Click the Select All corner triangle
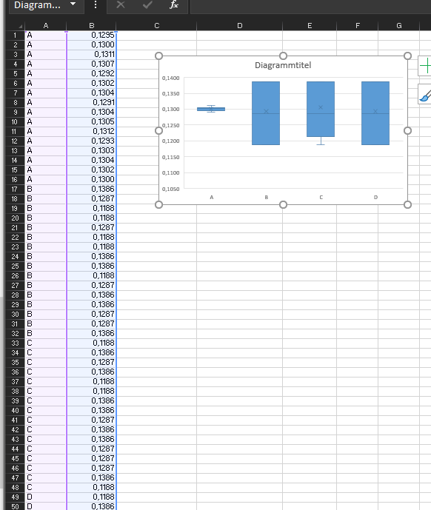Viewport: 431px width, 510px height. 20,26
